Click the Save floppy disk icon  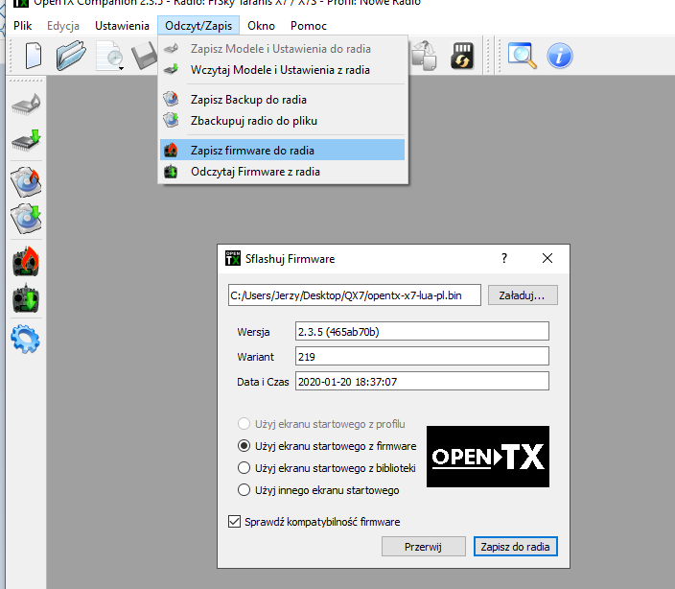click(145, 56)
